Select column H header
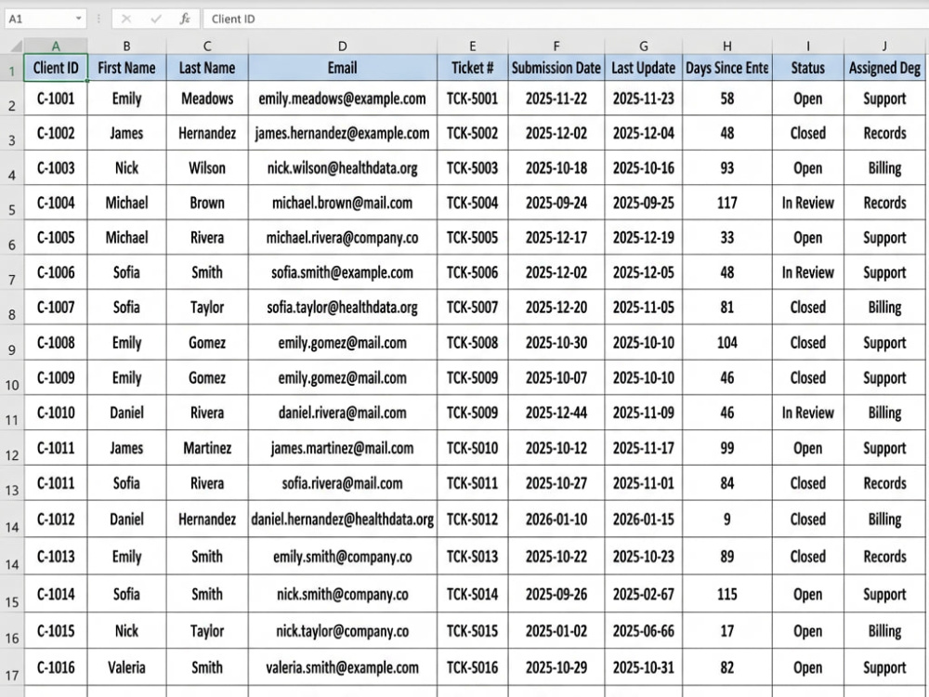 click(727, 46)
